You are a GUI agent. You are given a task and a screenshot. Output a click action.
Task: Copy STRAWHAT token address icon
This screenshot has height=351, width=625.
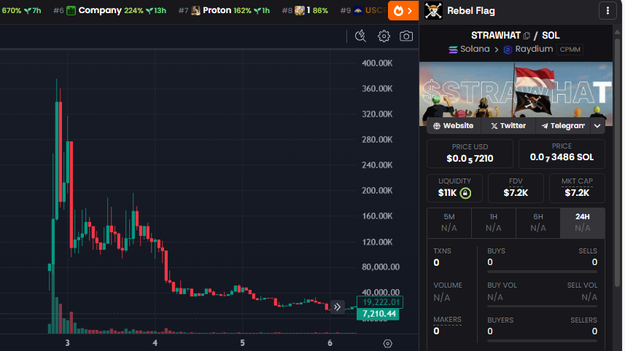(527, 36)
